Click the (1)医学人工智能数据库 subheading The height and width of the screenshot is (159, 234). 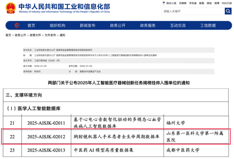[33, 109]
